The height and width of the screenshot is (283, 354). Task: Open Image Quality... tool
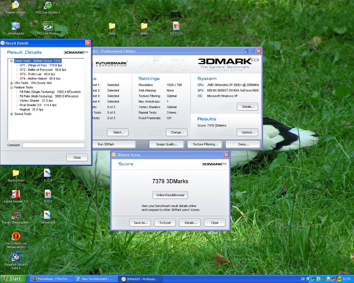(167, 144)
